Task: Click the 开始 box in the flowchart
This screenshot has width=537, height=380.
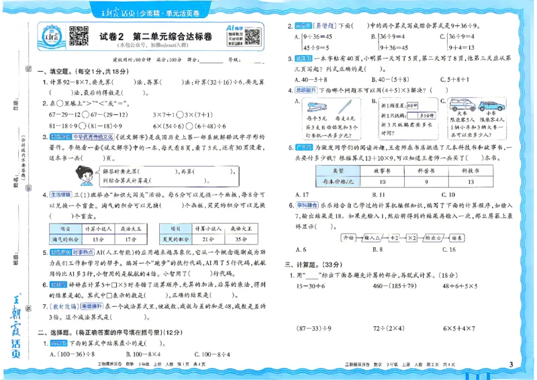Action: (x=348, y=238)
